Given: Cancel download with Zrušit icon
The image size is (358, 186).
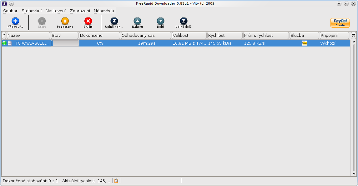Looking at the screenshot, I should coord(88,21).
